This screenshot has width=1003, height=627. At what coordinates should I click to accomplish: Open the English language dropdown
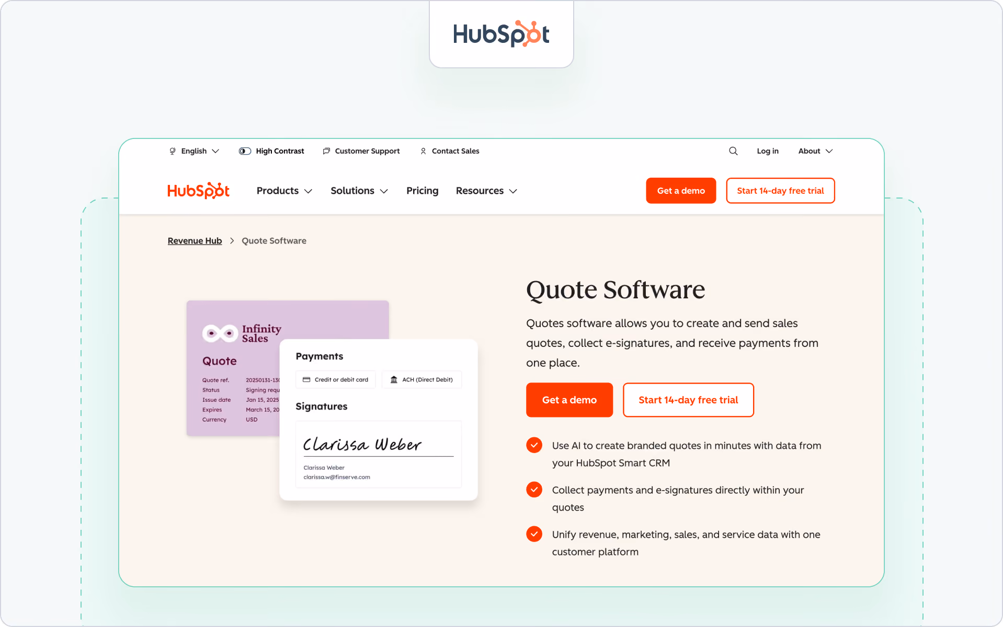(x=194, y=151)
